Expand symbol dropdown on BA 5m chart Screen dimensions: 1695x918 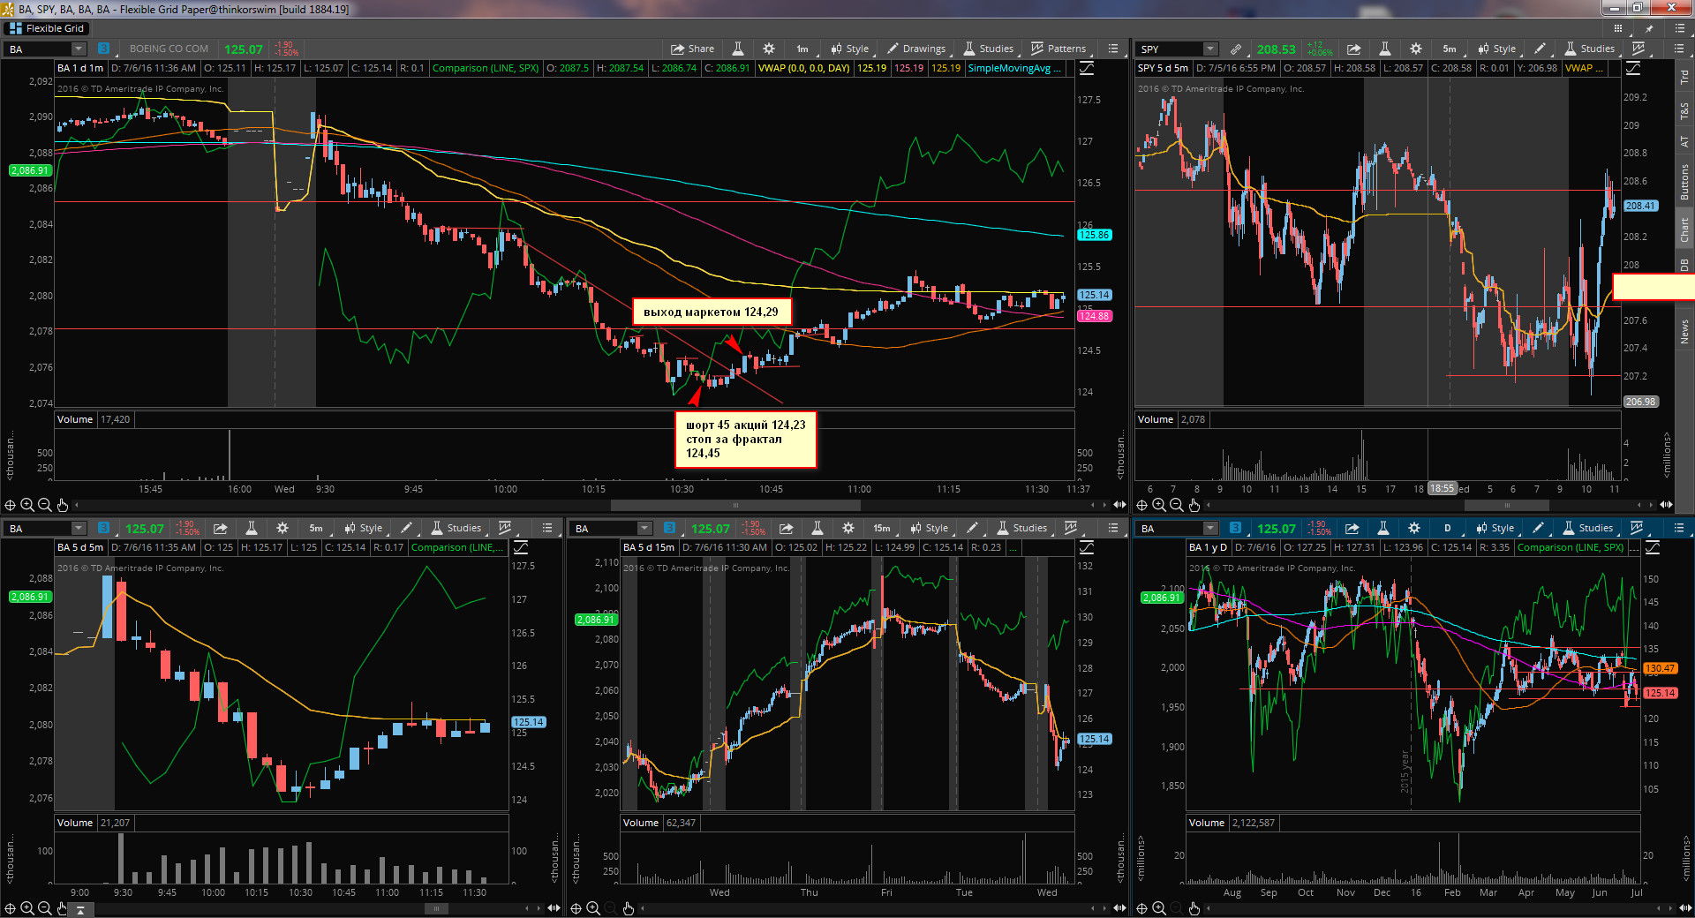pyautogui.click(x=79, y=528)
